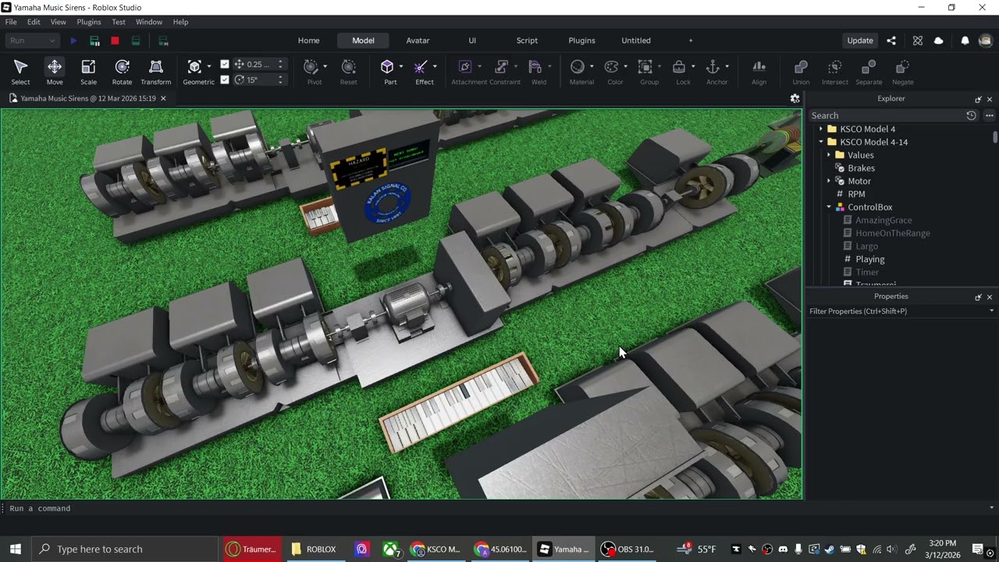999x562 pixels.
Task: Open the Effect dropdown arrow
Action: (x=435, y=66)
